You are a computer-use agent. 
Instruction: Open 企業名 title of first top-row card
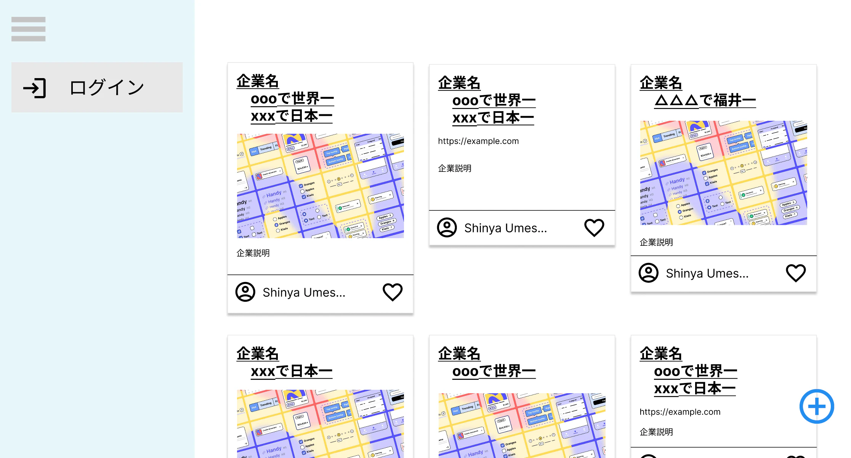coord(258,81)
